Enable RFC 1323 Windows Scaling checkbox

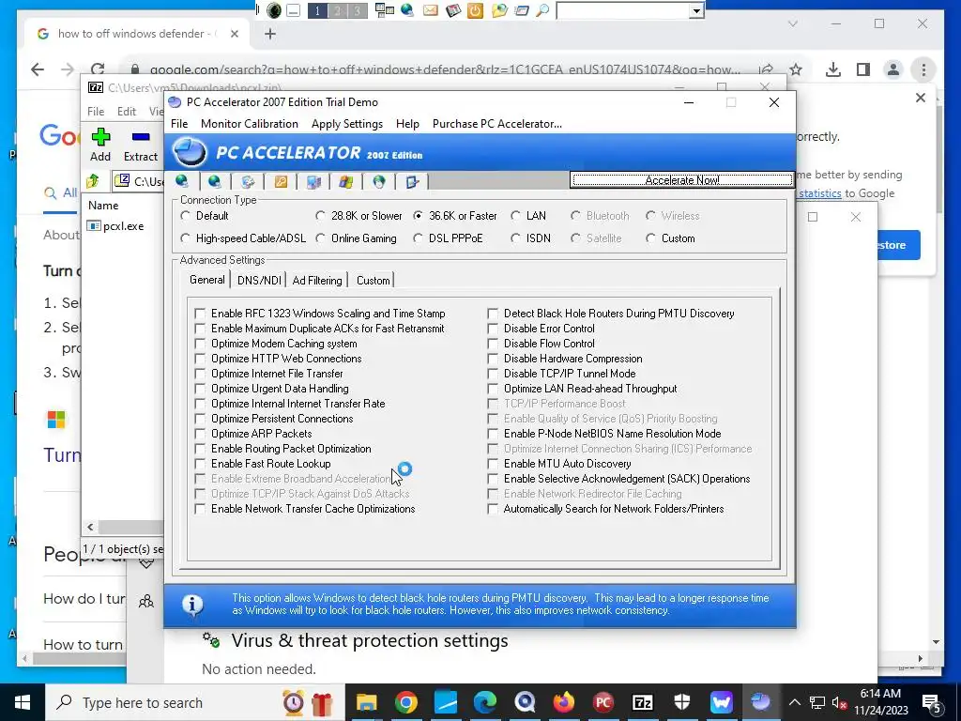point(200,314)
